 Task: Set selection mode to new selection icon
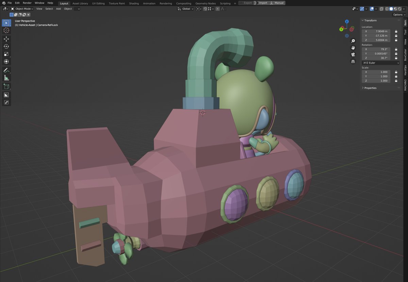(x=12, y=15)
